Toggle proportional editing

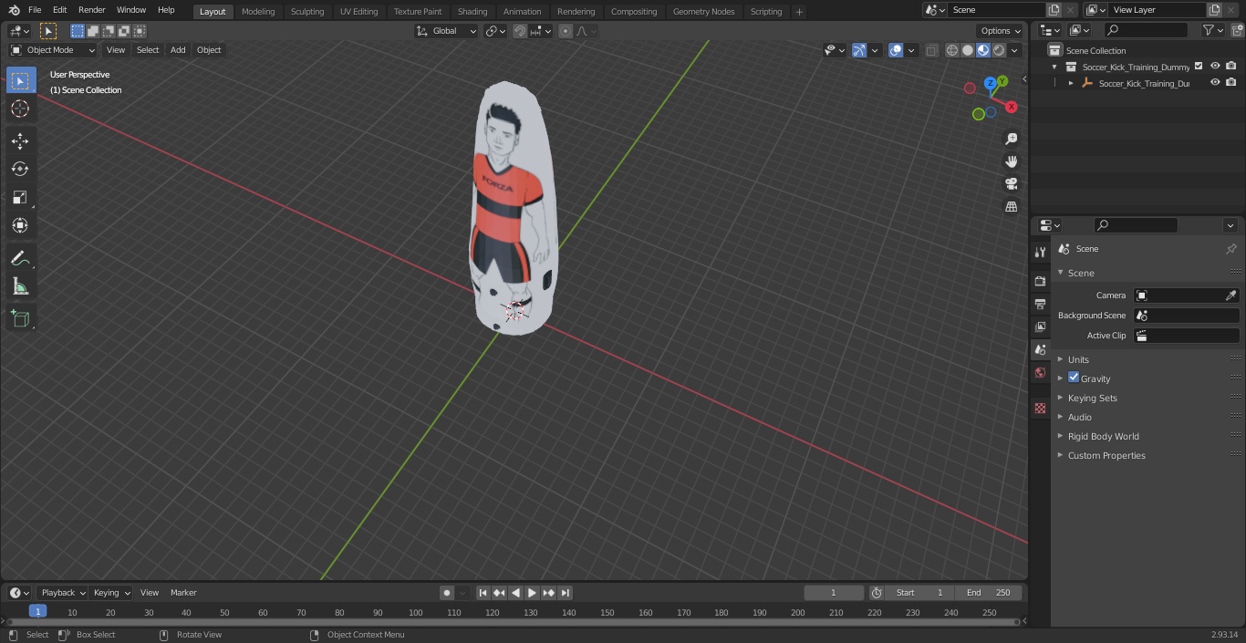coord(566,31)
